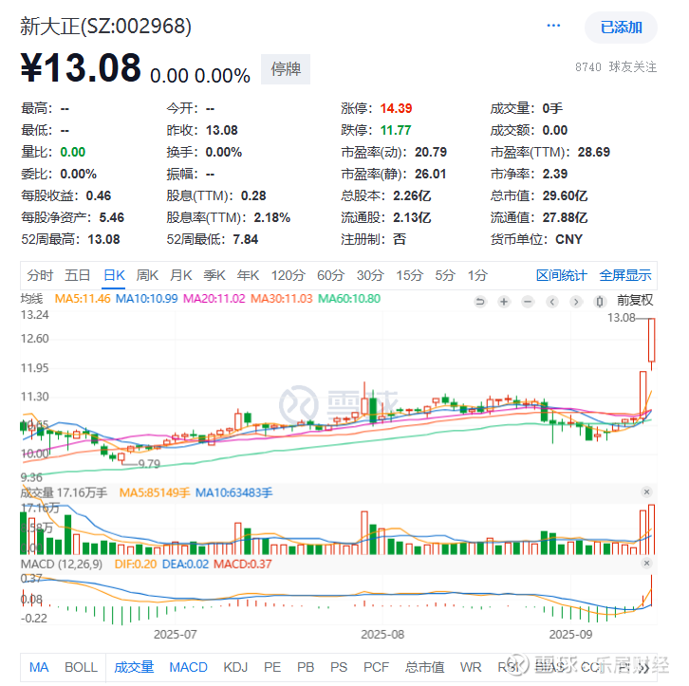Screen dimensions: 689x686
Task: Click the 8740 球友关注 follower count
Action: 616,66
